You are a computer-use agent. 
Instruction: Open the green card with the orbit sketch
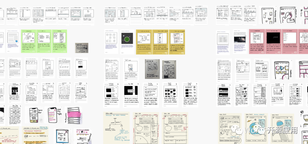pos(29,41)
